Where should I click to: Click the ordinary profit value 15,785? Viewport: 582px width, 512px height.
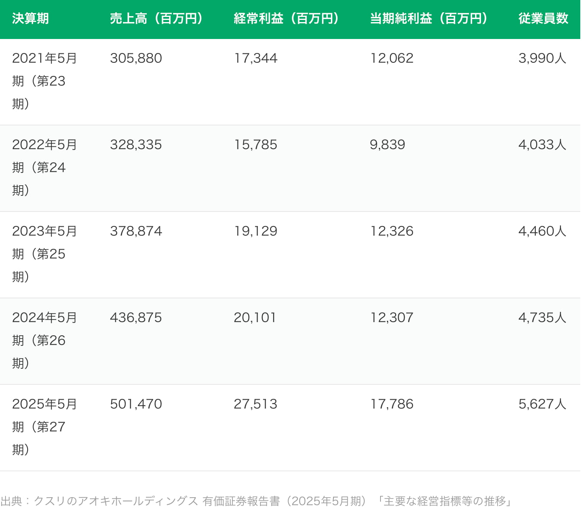click(x=255, y=145)
